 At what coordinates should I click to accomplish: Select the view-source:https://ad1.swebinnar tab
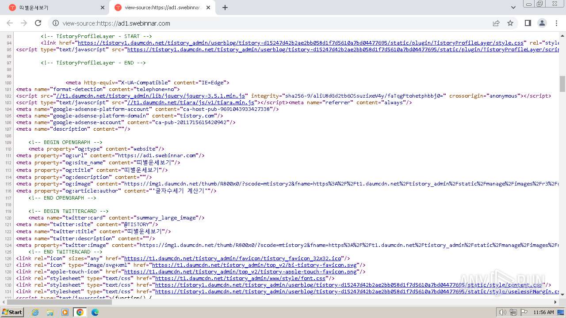162,8
